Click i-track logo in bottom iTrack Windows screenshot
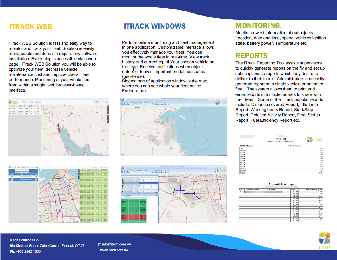 tap(220, 171)
